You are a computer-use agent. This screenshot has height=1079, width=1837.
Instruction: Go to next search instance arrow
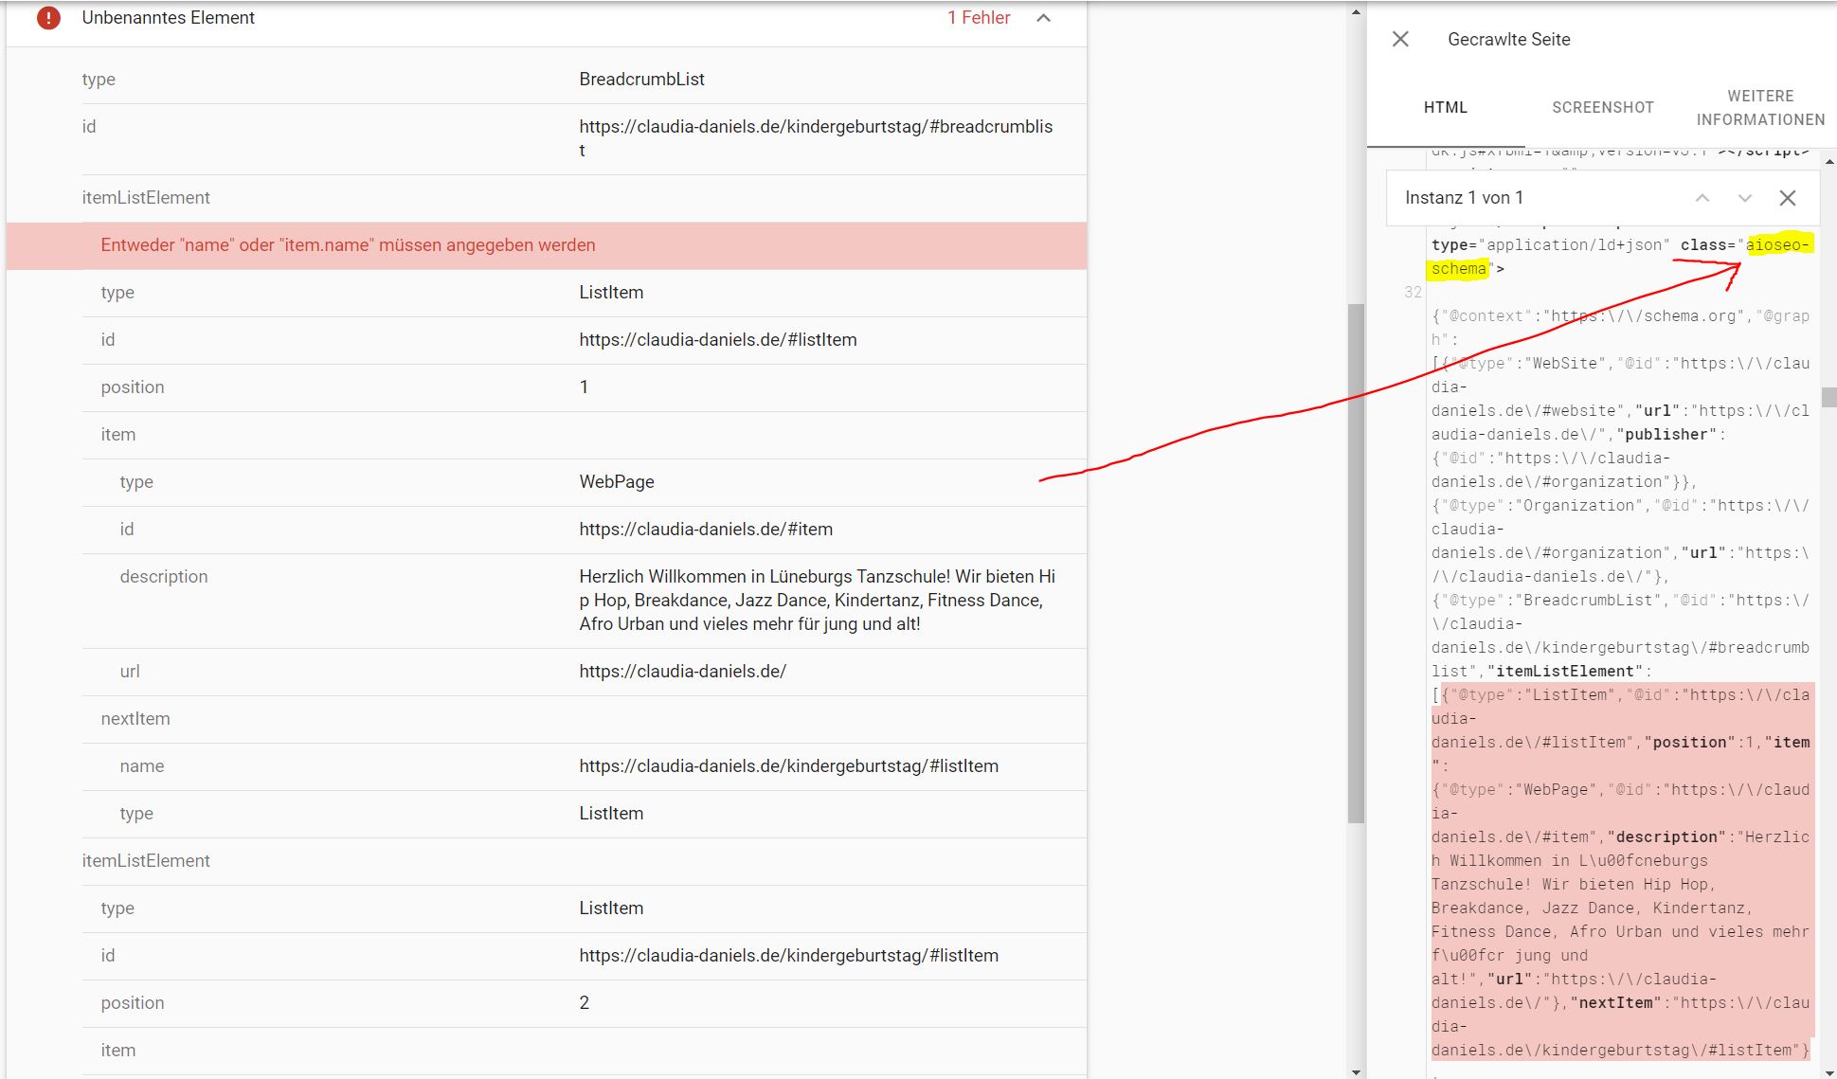1744,198
